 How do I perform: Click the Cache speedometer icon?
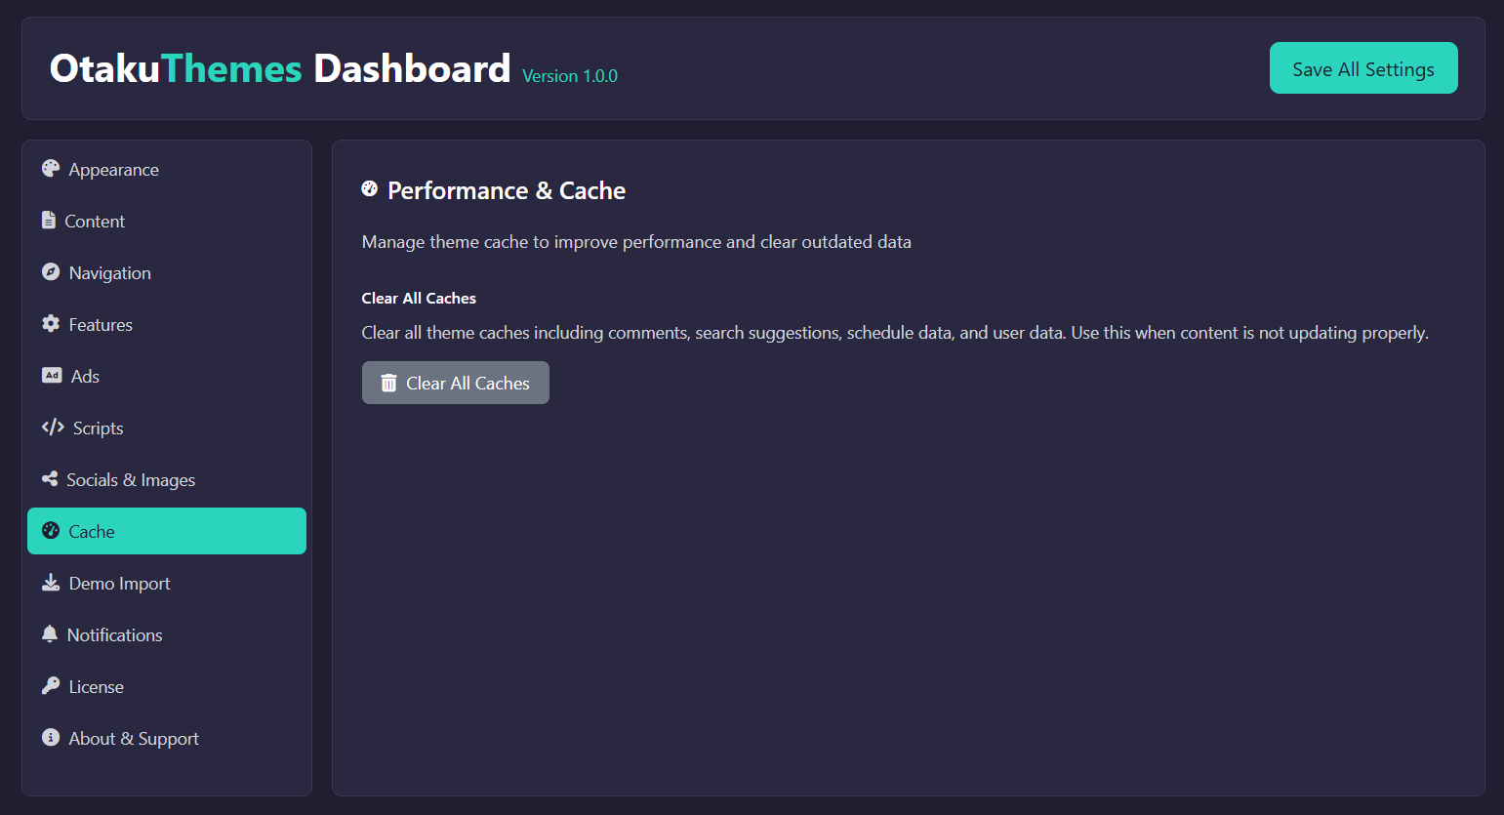tap(50, 530)
